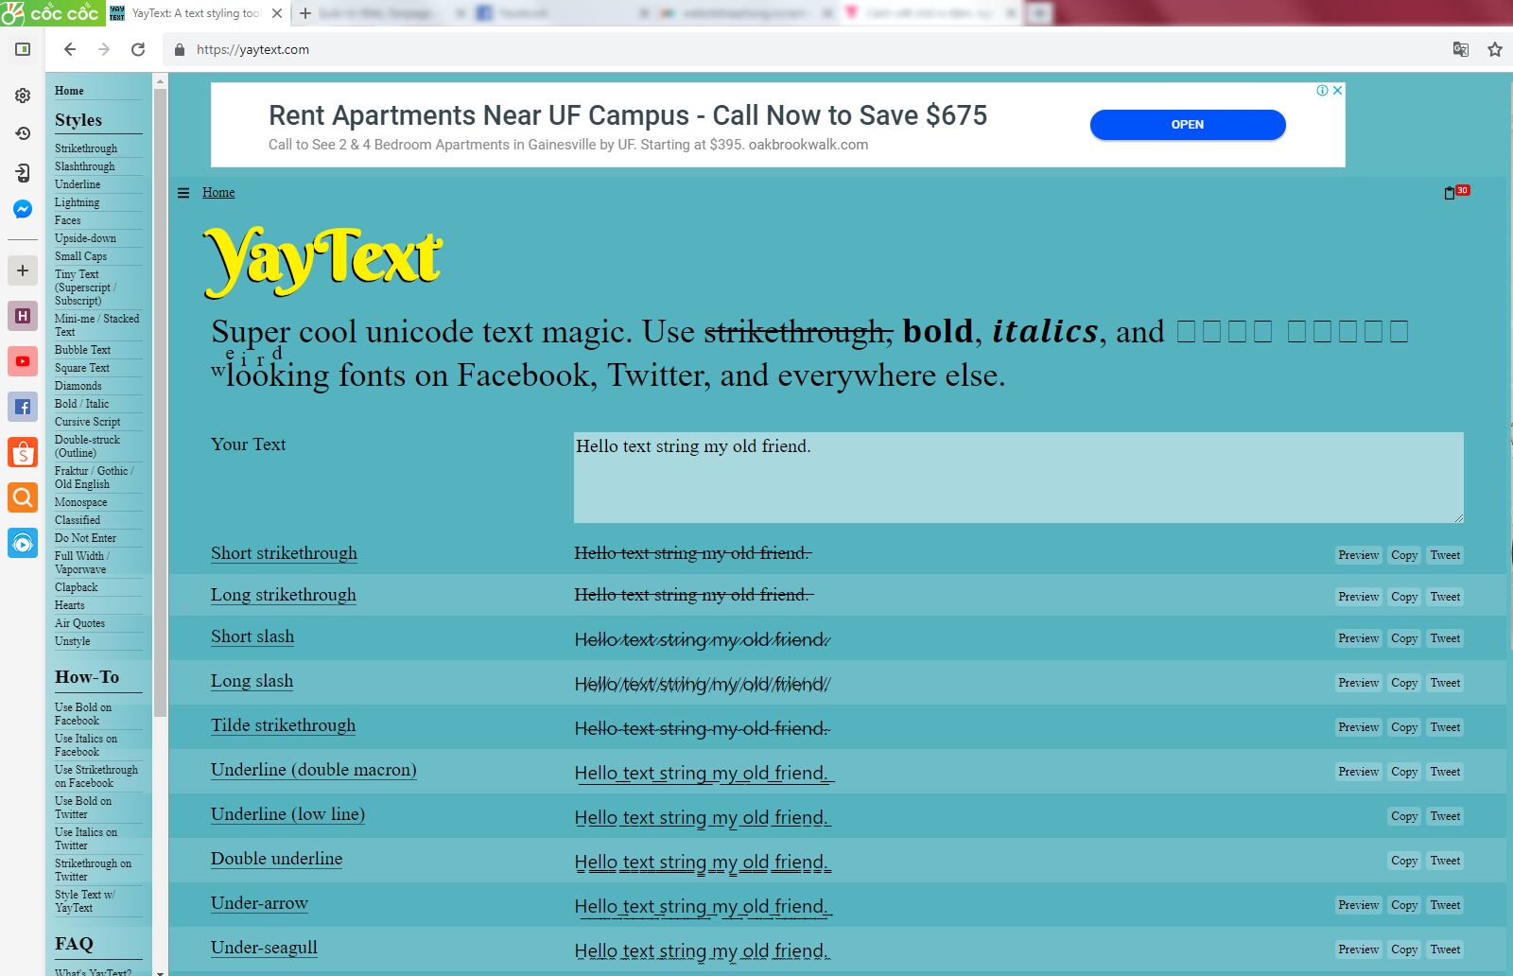The width and height of the screenshot is (1513, 976).
Task: Open browser settings gear in sidebar
Action: point(23,96)
